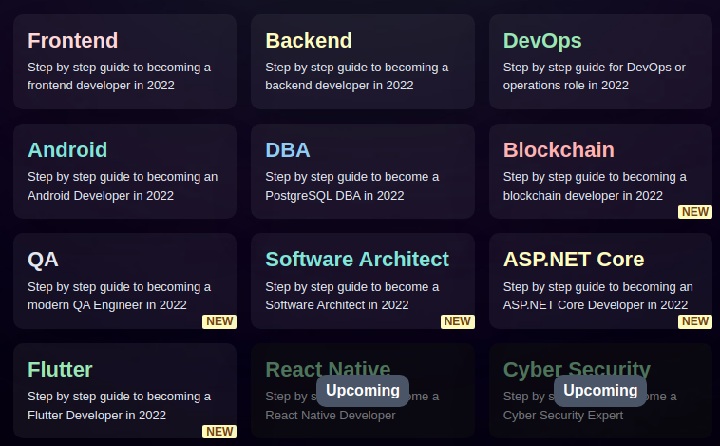Click text "ASP.NET Core Developer in 2022"
720x446 pixels.
pyautogui.click(x=596, y=305)
